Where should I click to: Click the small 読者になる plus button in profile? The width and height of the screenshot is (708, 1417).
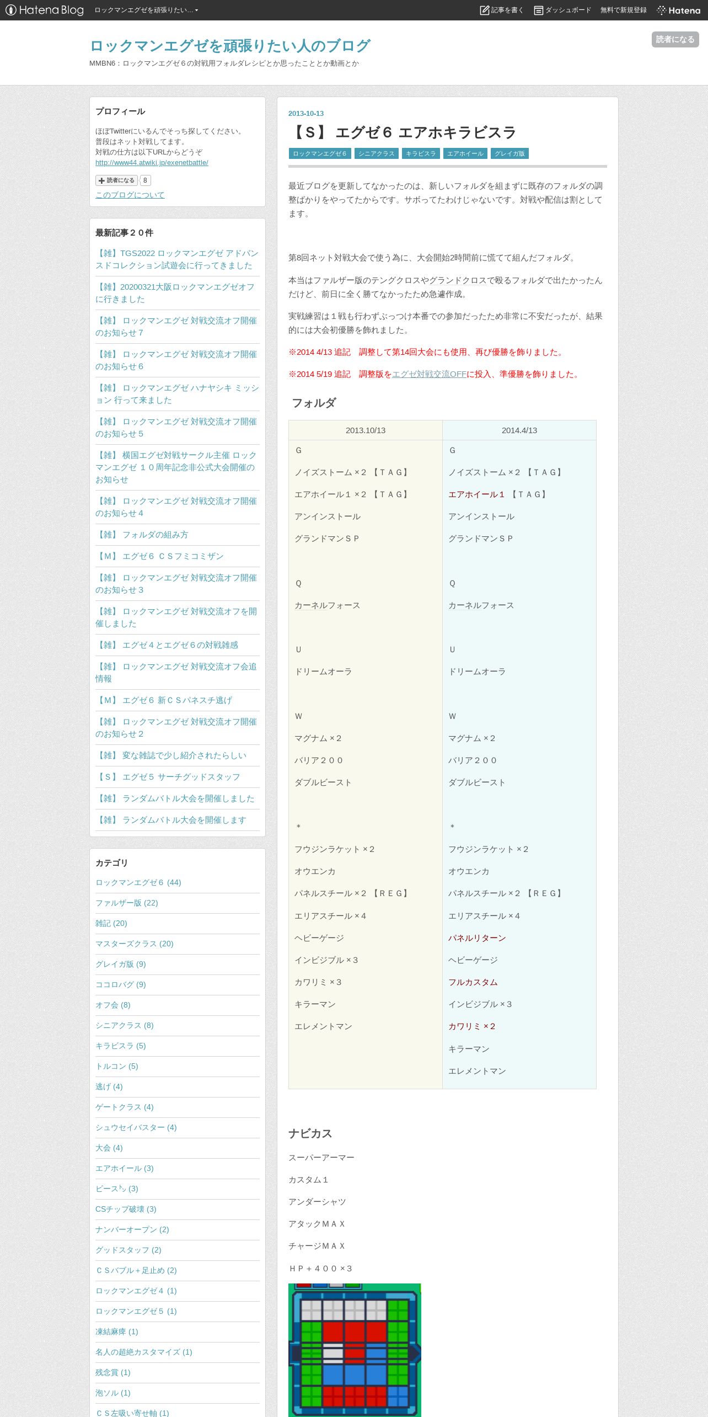(116, 180)
